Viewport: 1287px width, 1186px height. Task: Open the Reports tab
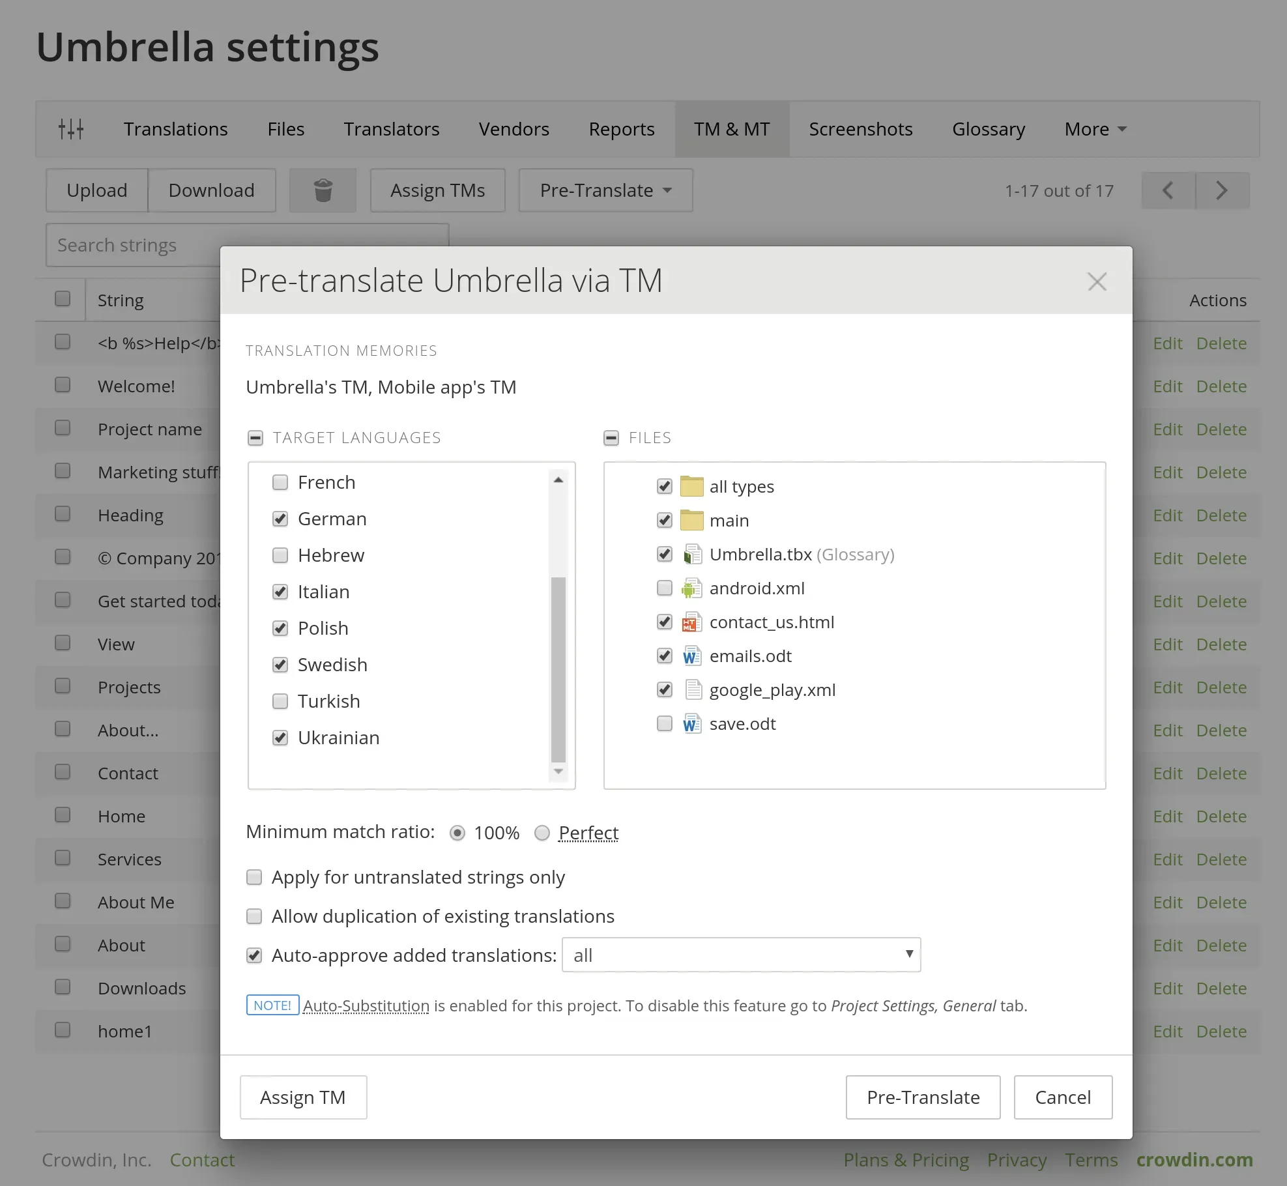(x=622, y=129)
